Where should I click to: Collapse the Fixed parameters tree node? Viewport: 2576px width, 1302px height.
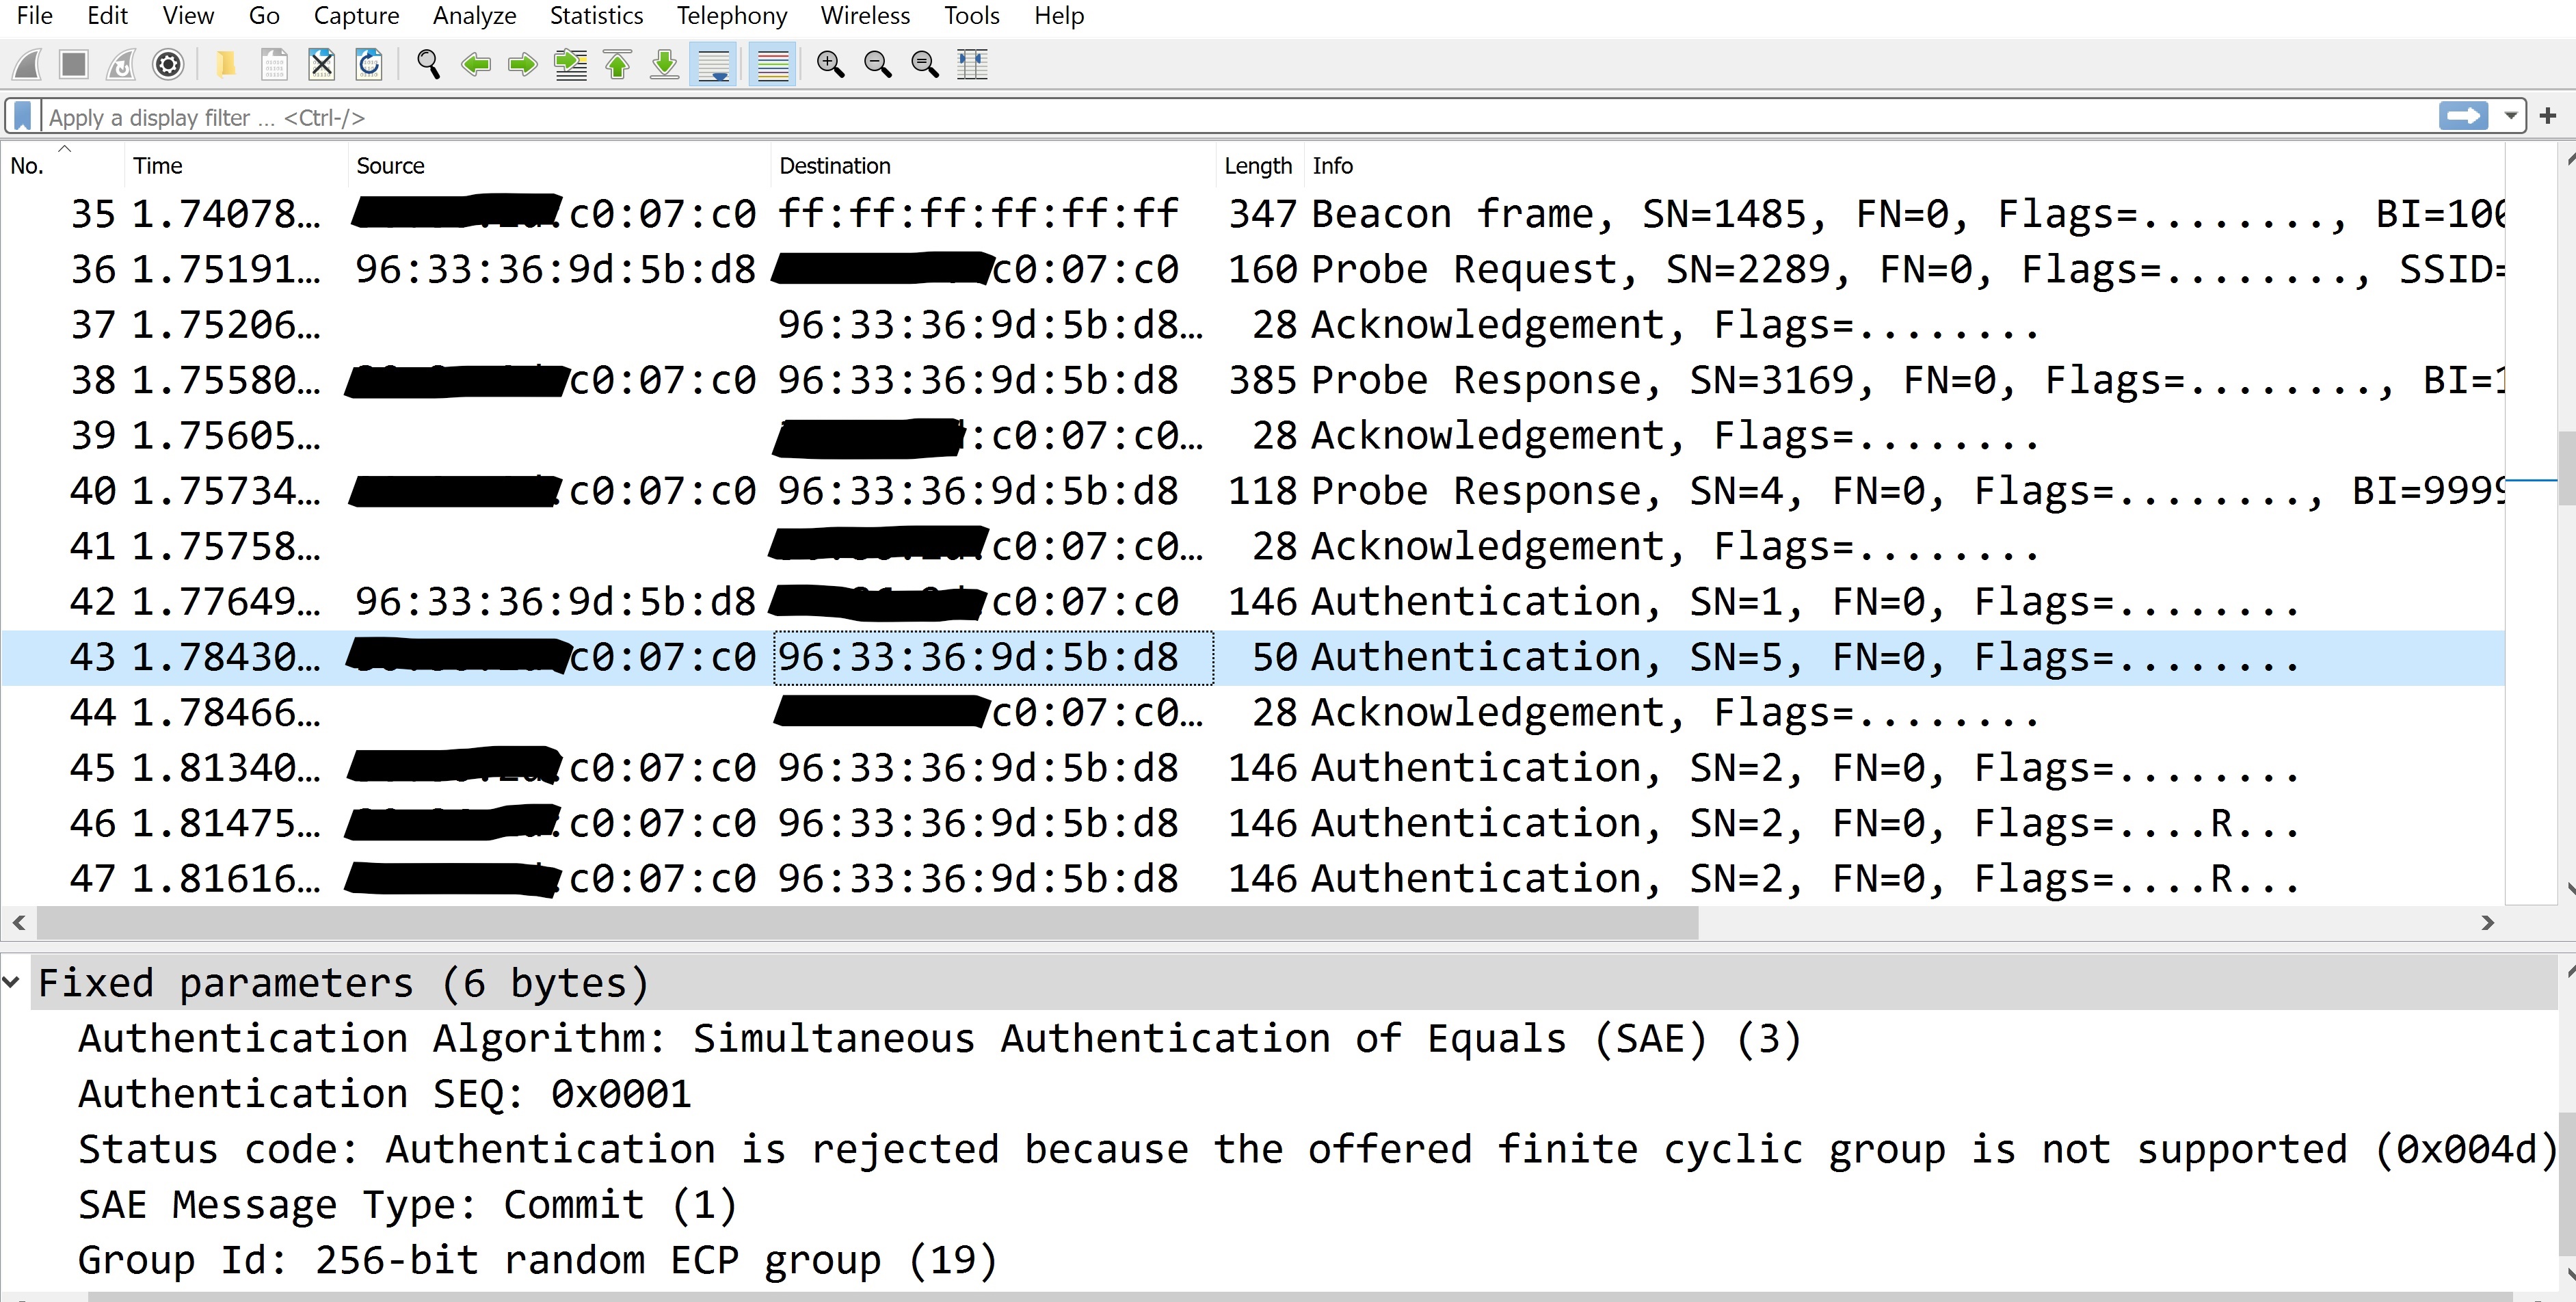tap(12, 982)
